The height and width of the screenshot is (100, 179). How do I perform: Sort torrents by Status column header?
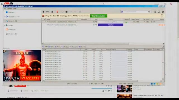(110, 19)
